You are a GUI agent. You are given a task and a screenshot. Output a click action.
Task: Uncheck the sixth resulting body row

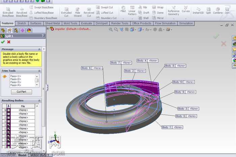tap(8, 129)
